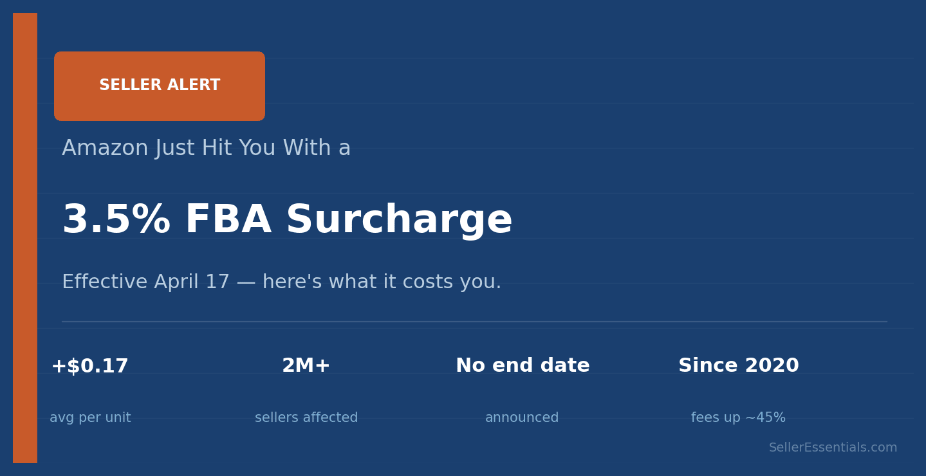Open the SellerEssentials.com link
Image resolution: width=926 pixels, height=476 pixels.
833,448
